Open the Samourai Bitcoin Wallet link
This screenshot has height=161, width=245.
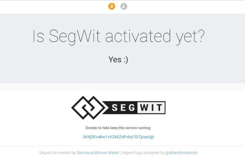tap(98, 153)
